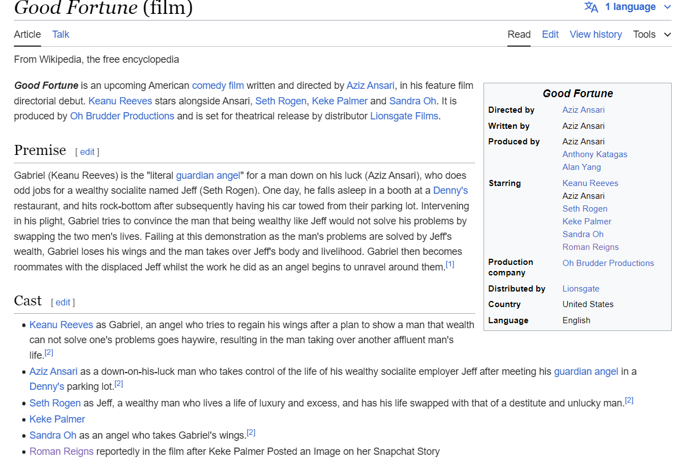
Task: Open Alan Yang producer link
Action: pos(581,167)
